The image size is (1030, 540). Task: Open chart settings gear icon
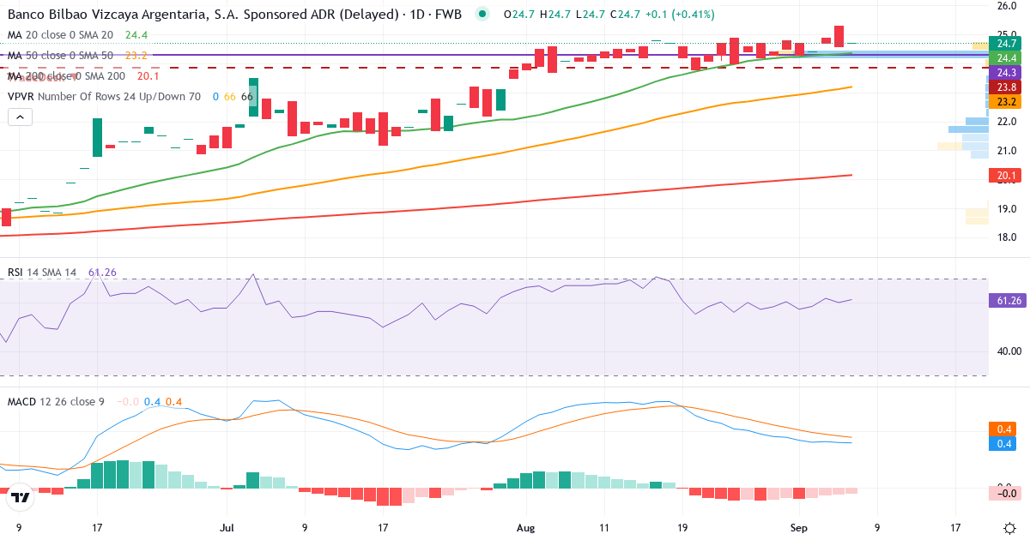click(1009, 528)
